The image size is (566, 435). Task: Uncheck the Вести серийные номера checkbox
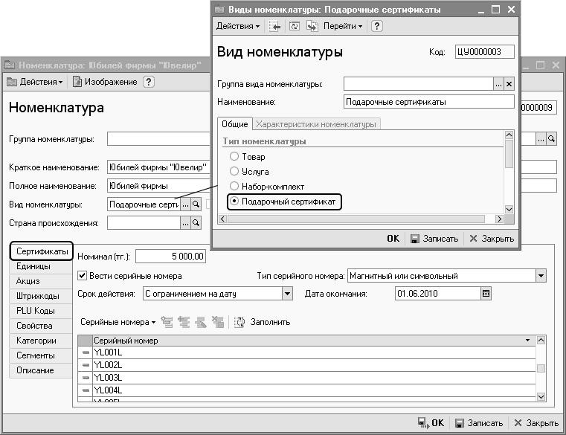click(83, 276)
